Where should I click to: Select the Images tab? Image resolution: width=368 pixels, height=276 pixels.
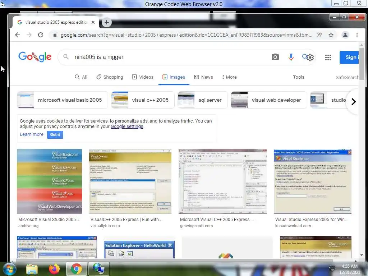(x=174, y=77)
